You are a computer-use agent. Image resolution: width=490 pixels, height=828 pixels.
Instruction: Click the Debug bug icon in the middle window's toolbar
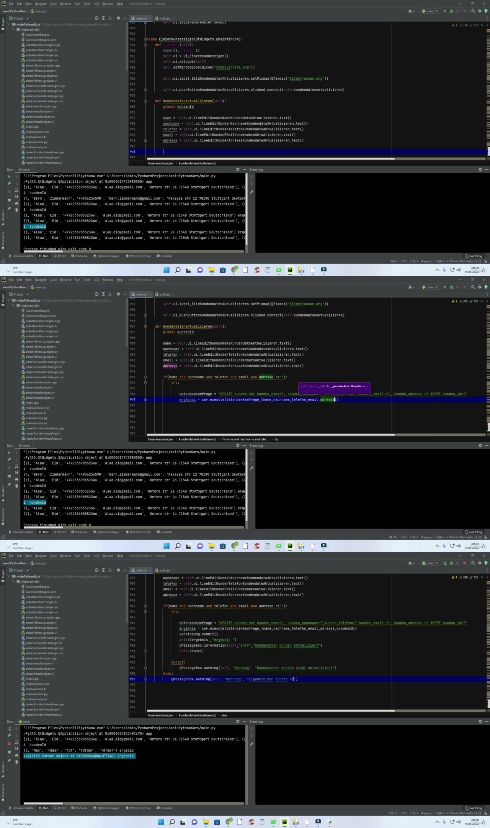[x=451, y=287]
